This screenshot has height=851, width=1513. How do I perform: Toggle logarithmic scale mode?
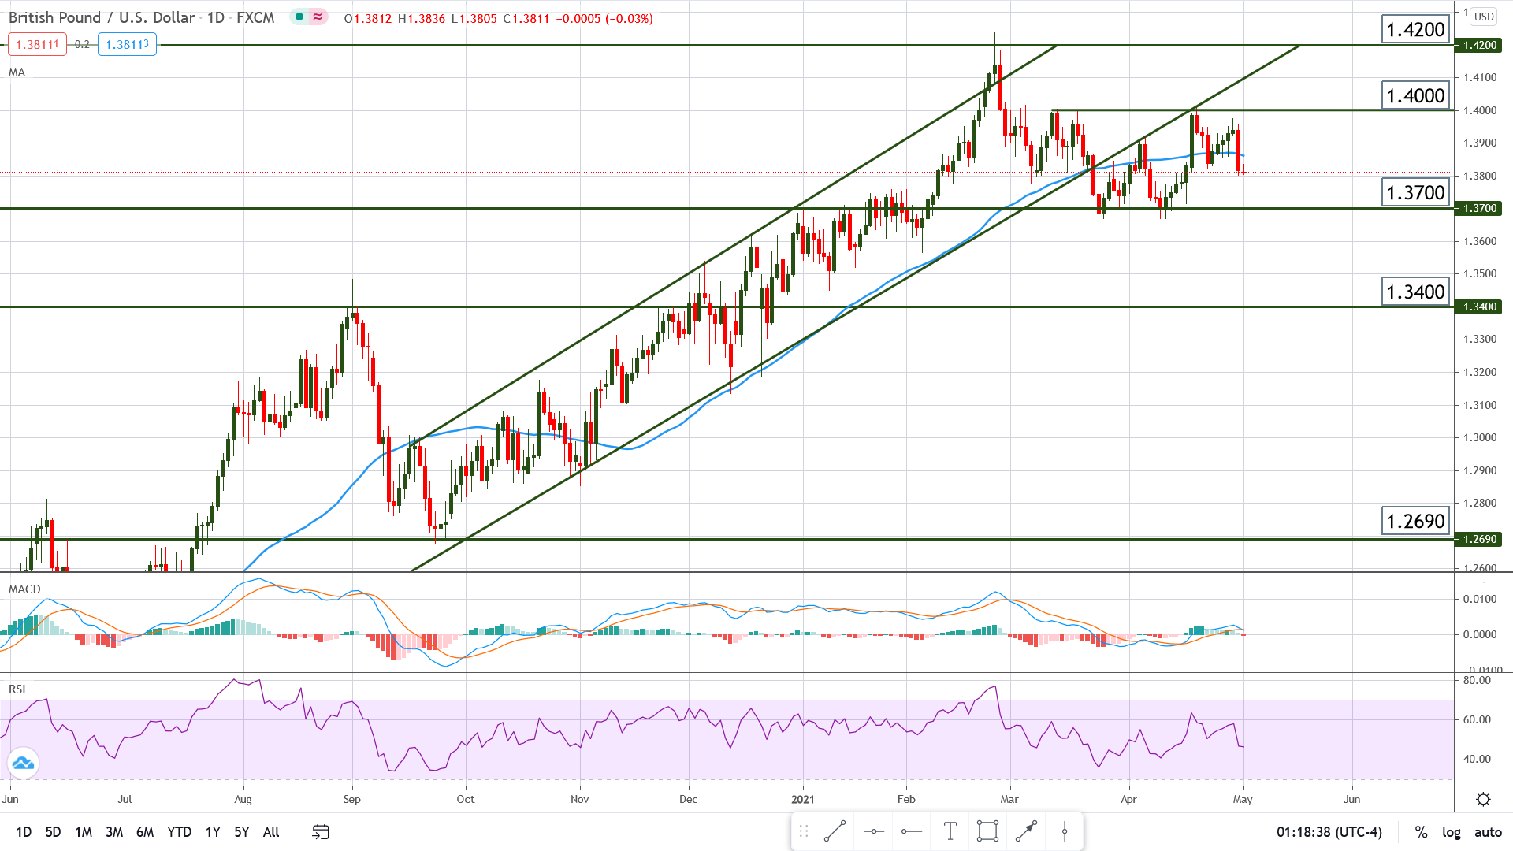tap(1451, 832)
